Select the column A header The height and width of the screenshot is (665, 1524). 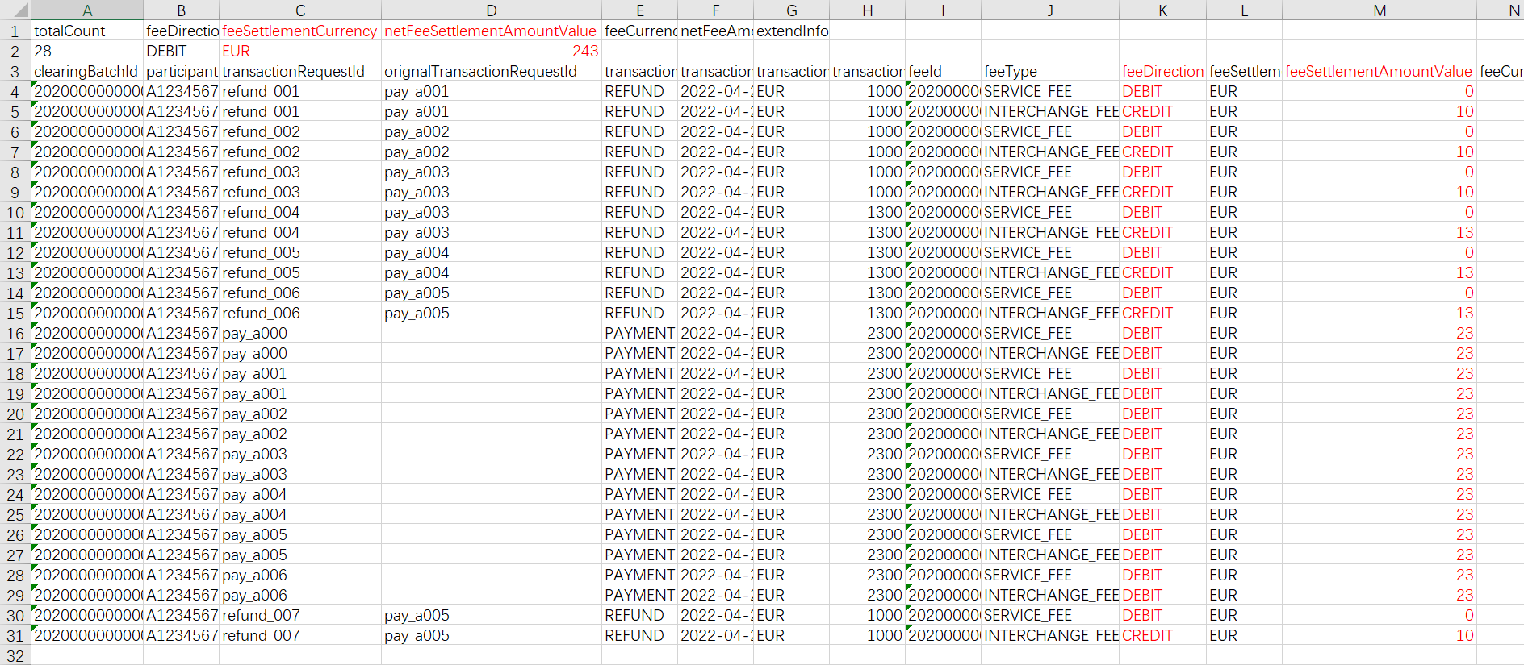point(87,10)
